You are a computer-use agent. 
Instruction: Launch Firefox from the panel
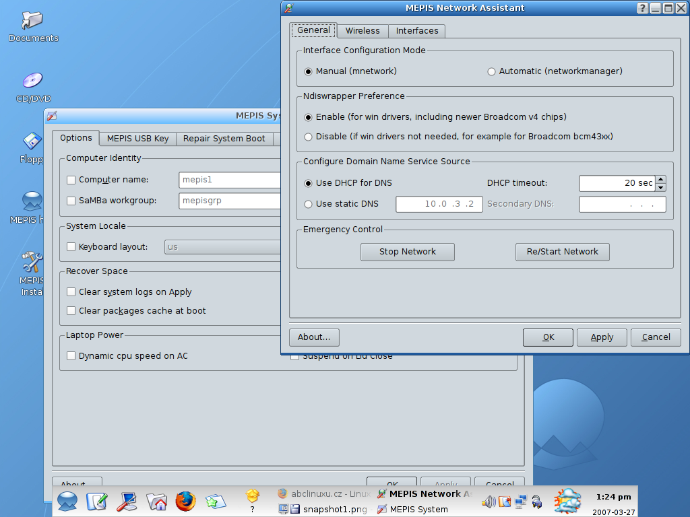point(186,501)
